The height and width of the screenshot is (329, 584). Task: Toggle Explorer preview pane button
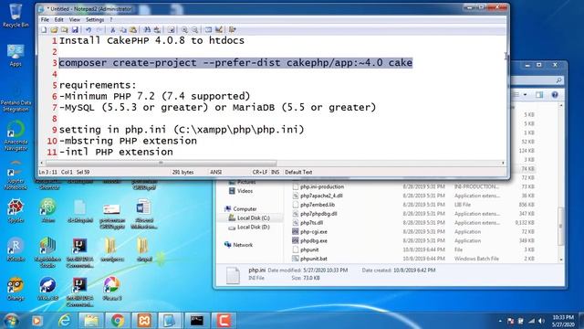click(539, 95)
